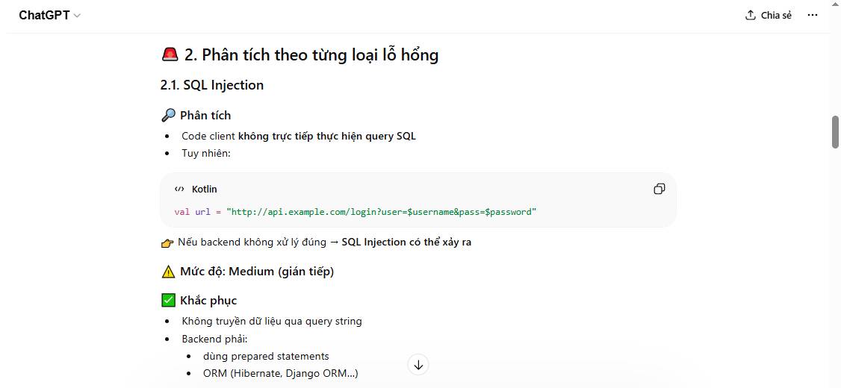This screenshot has height=388, width=841.
Task: Click the magnifying glass beside Phân tích
Action: tap(168, 115)
